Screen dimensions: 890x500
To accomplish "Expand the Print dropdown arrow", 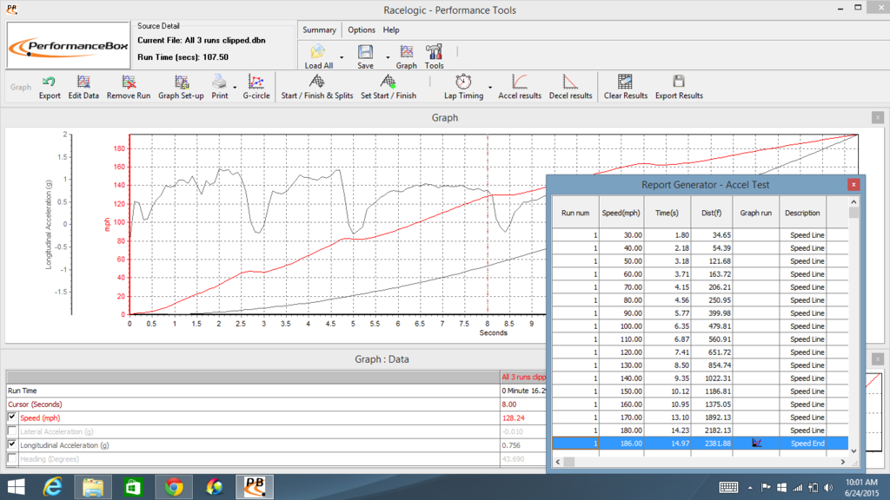I will pyautogui.click(x=235, y=88).
